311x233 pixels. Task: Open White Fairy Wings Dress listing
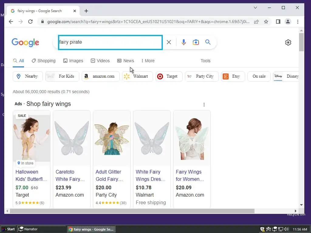(151, 176)
